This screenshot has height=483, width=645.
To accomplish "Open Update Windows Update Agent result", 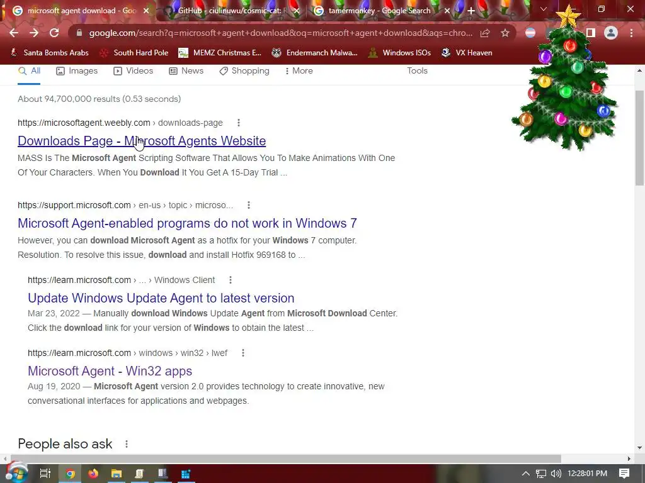I will [161, 298].
